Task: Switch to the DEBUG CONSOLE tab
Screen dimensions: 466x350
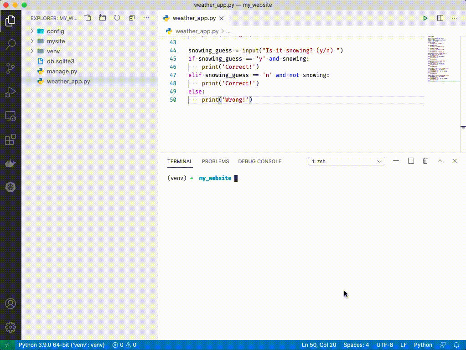Action: pyautogui.click(x=259, y=161)
